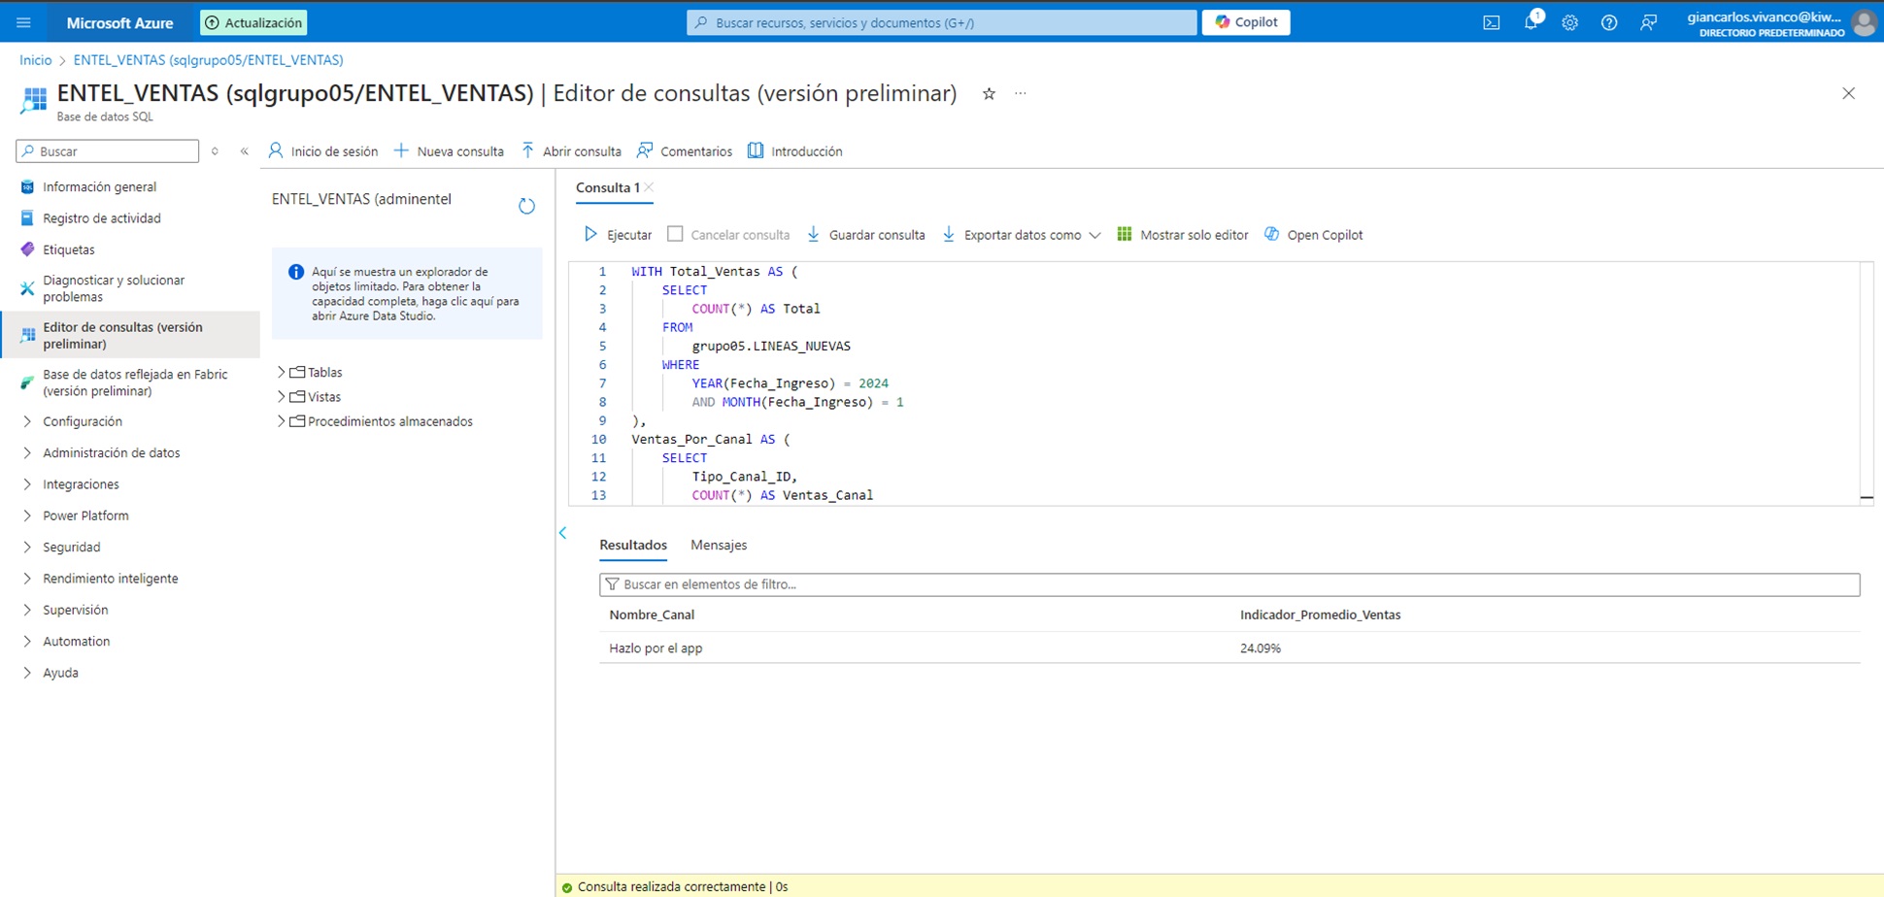Click the refresh icon beside ENTEL_VENTAS explorer

point(526,206)
